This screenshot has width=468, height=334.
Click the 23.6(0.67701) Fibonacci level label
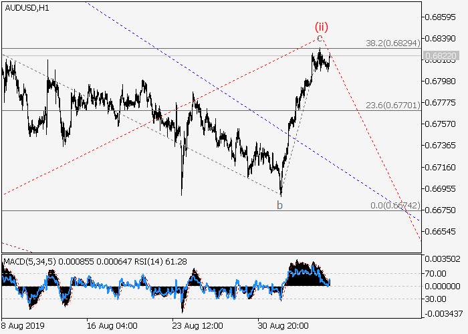(392, 105)
